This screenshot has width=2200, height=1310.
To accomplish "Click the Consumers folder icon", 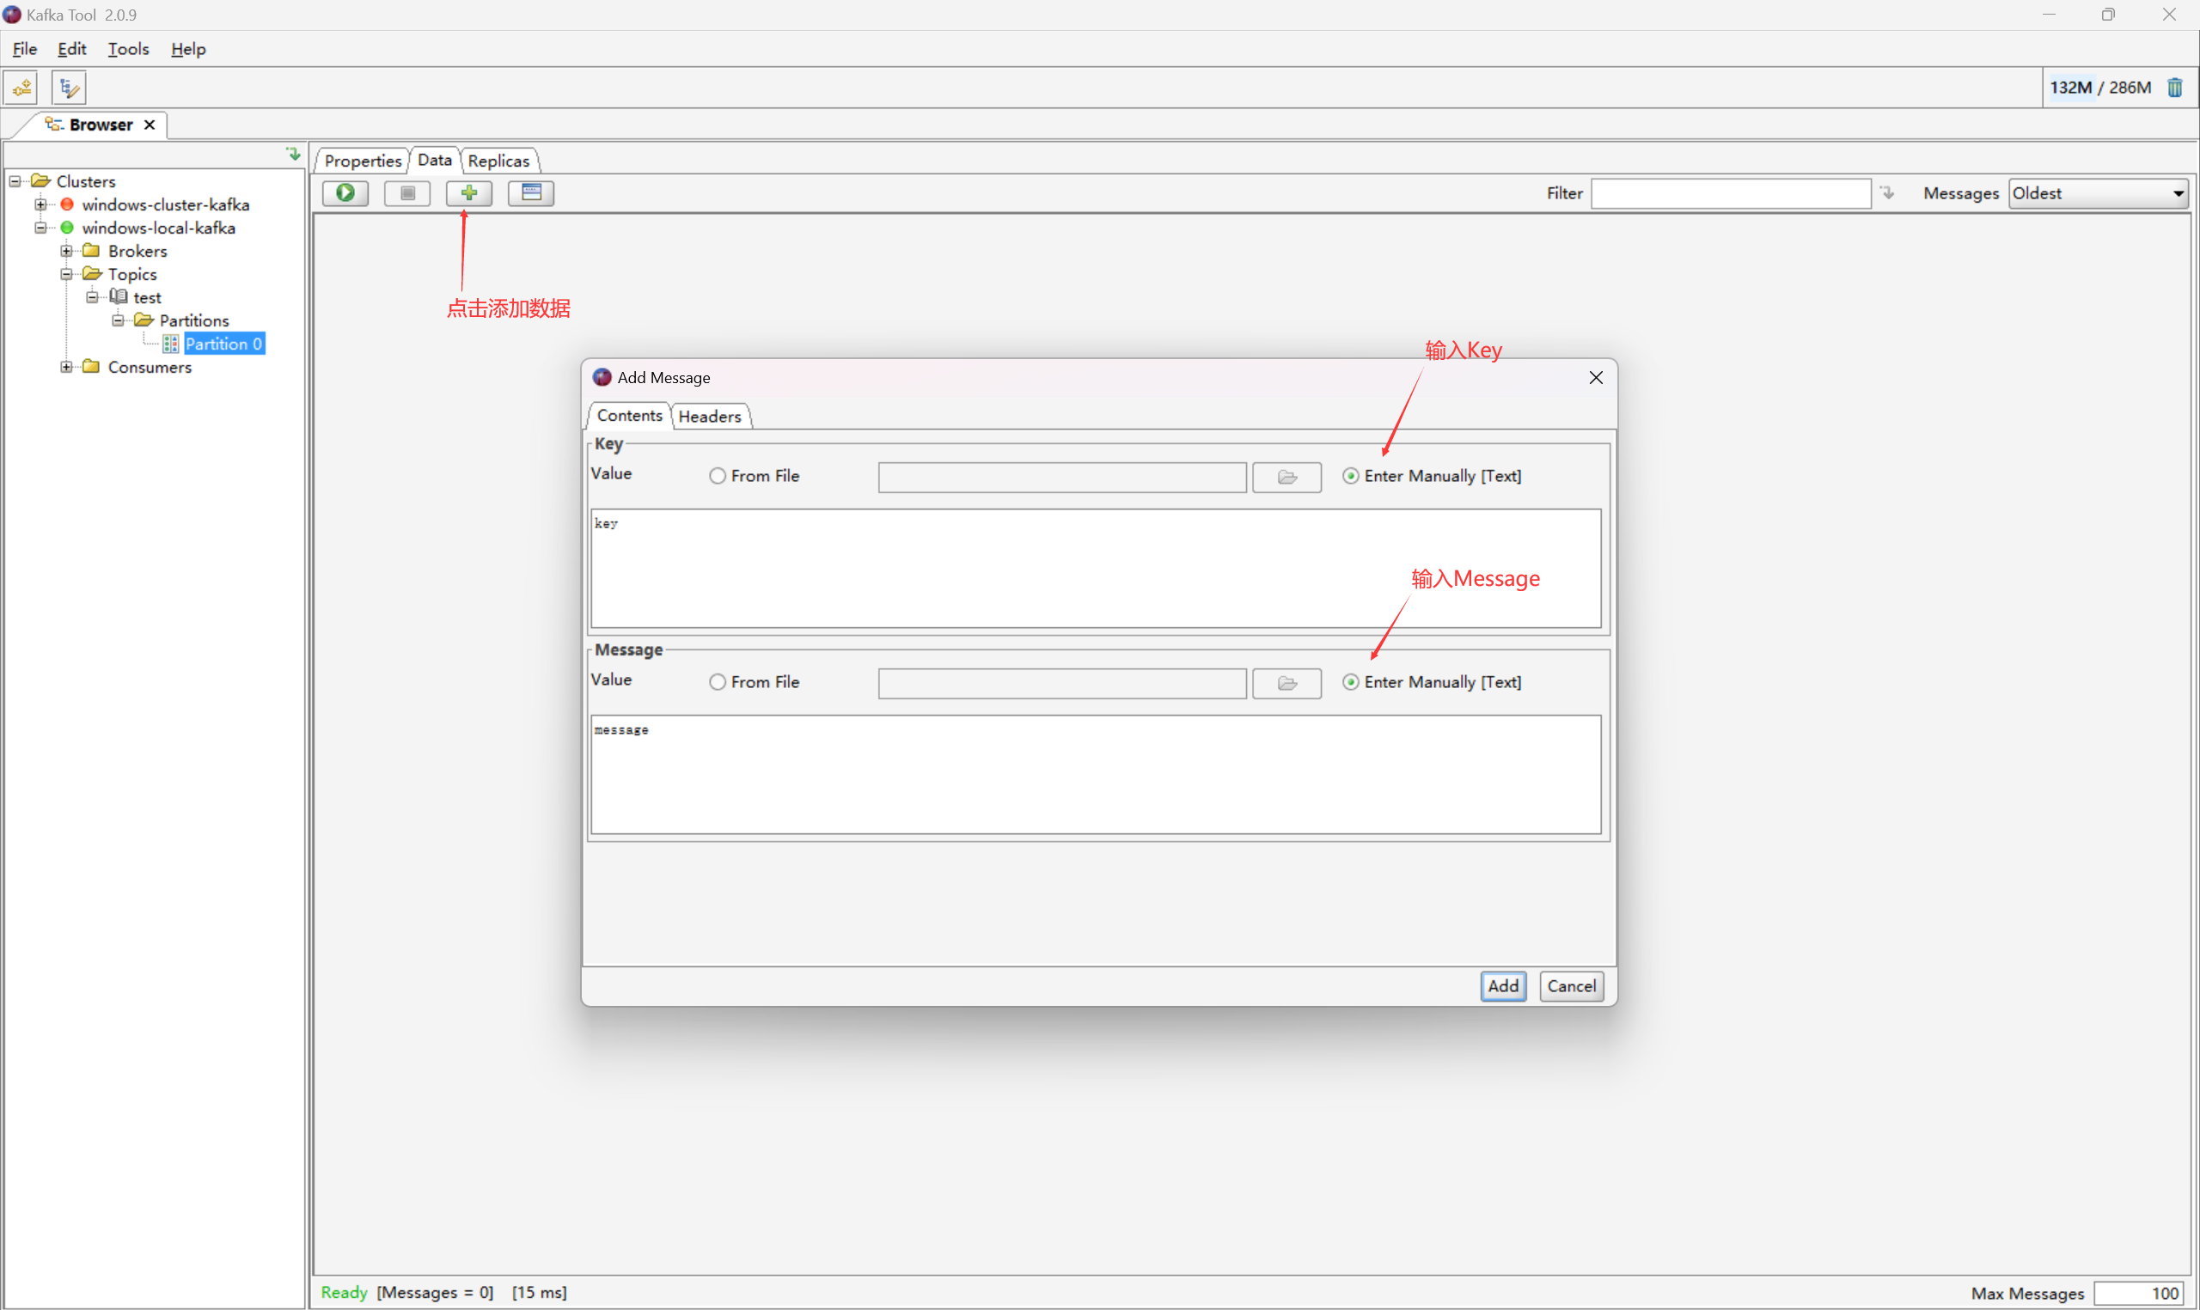I will 91,366.
